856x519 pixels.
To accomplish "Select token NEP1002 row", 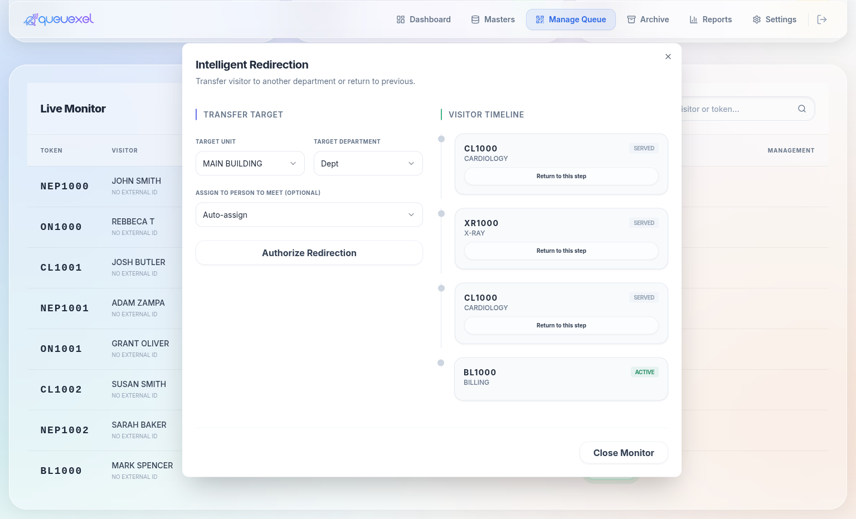I will [65, 430].
